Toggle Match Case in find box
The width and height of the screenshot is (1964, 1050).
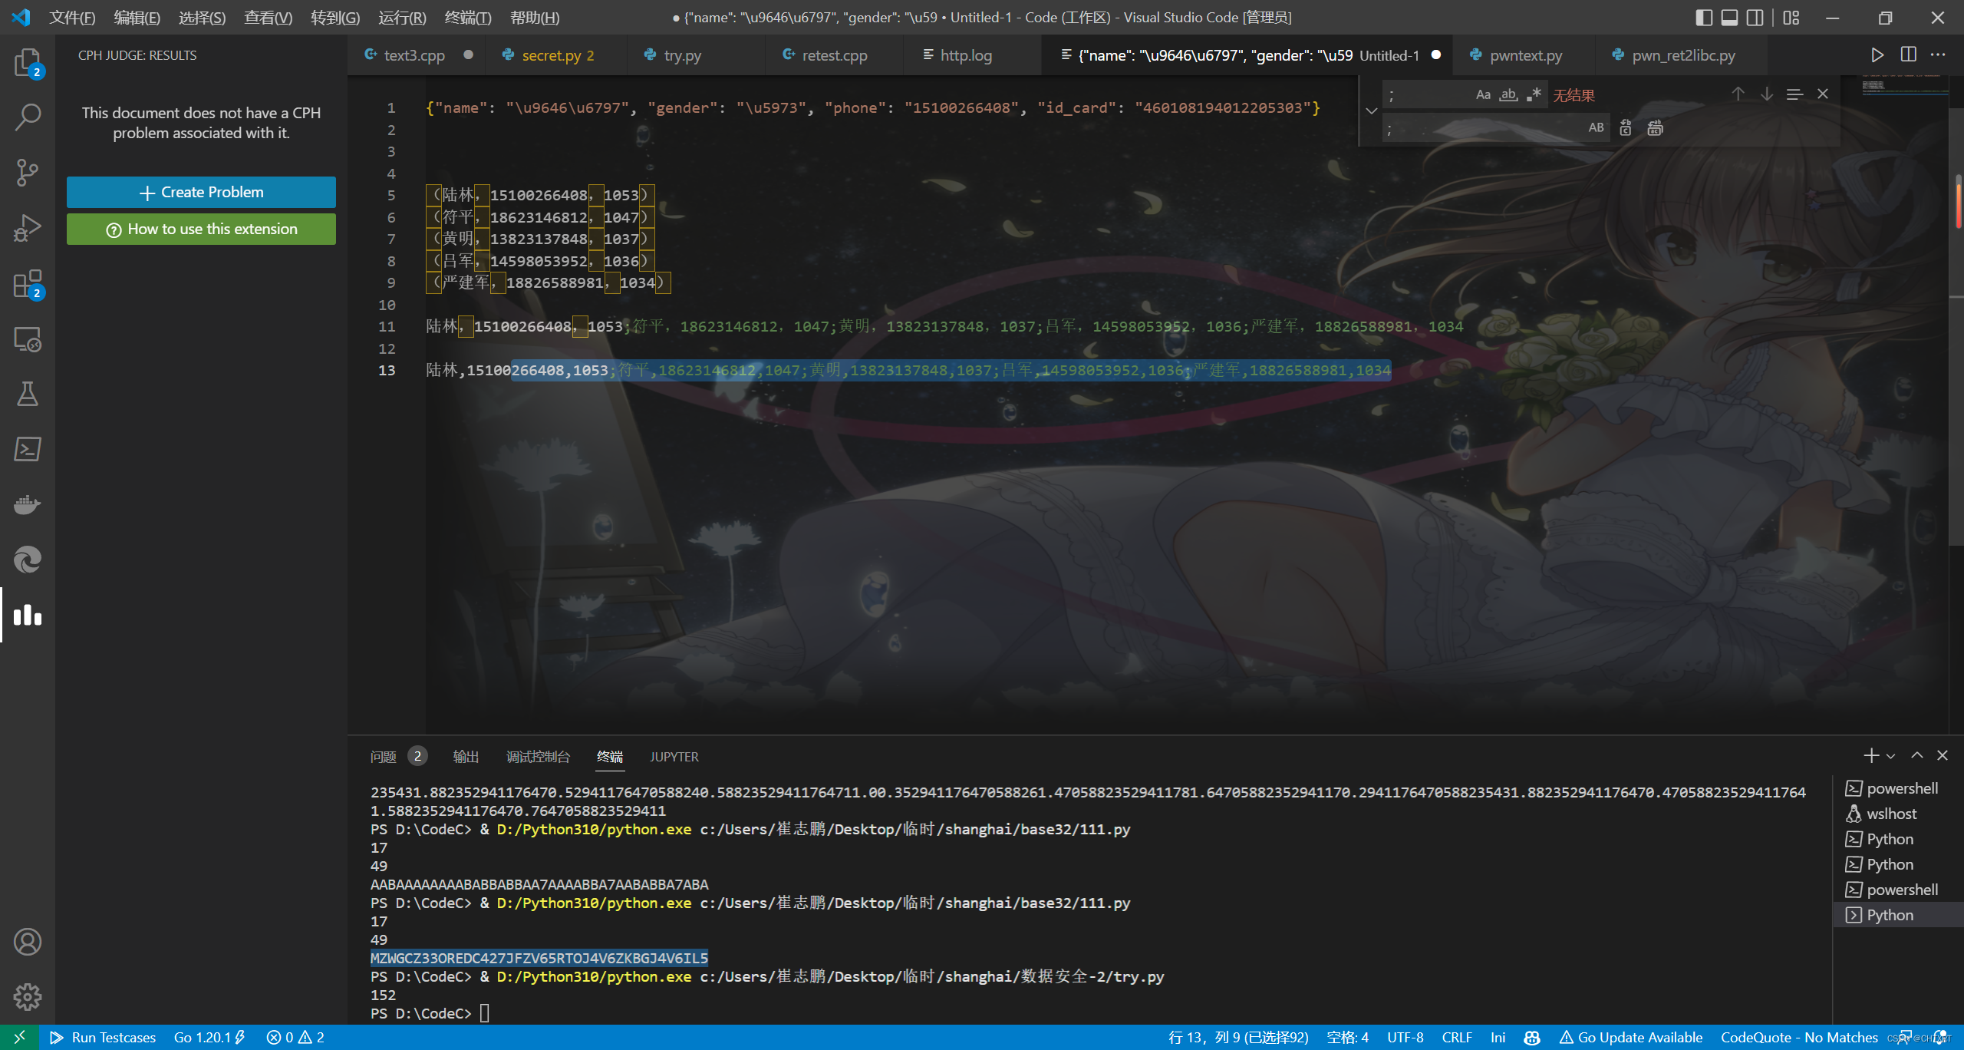1483,95
